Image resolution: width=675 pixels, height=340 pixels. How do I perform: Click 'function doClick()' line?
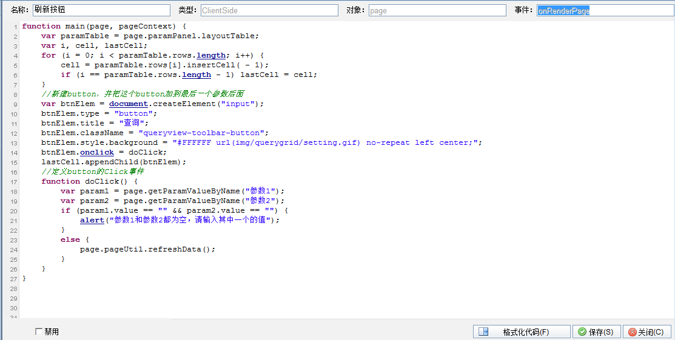[x=90, y=181]
